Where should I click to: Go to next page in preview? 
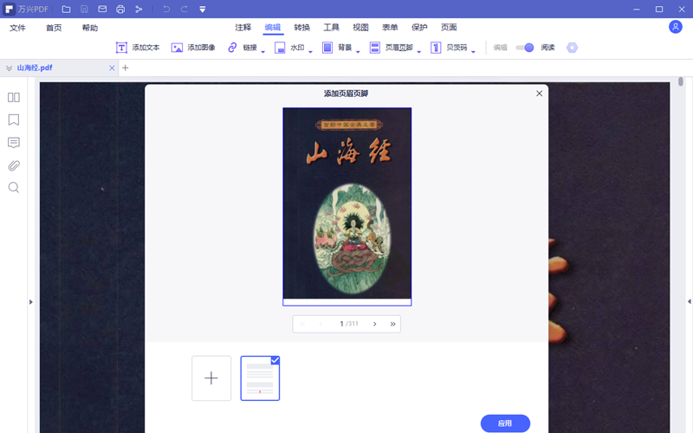(x=374, y=324)
